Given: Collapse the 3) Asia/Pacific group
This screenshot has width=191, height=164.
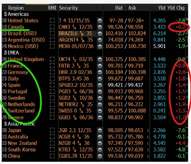Looking at the screenshot, I should click(x=19, y=124).
